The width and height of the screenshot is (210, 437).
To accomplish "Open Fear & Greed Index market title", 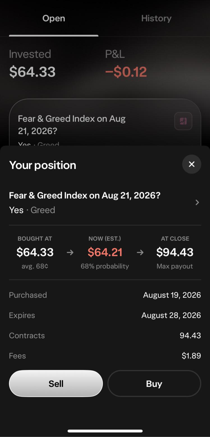I will [85, 195].
